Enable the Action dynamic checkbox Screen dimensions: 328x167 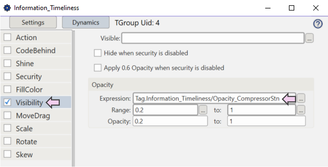(x=7, y=38)
